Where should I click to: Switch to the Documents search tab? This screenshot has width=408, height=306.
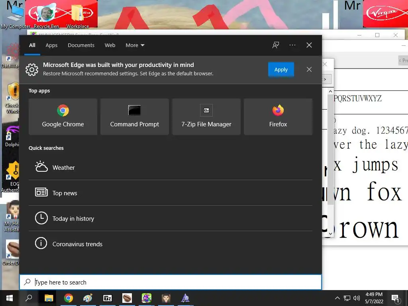81,45
